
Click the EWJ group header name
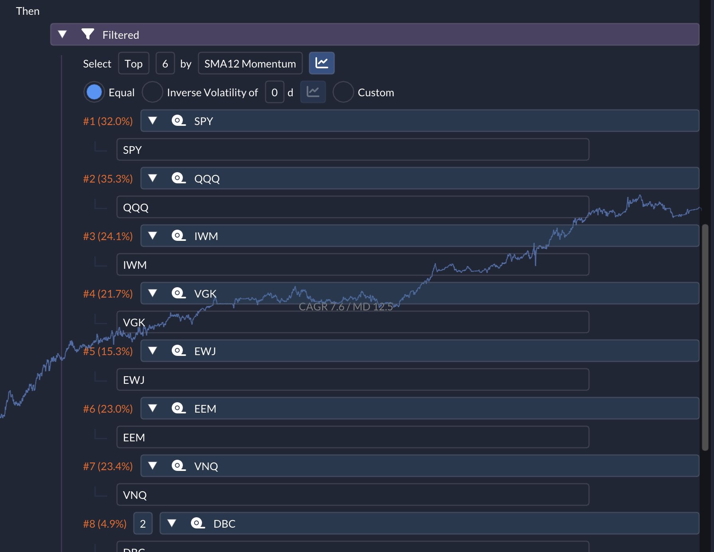point(205,351)
